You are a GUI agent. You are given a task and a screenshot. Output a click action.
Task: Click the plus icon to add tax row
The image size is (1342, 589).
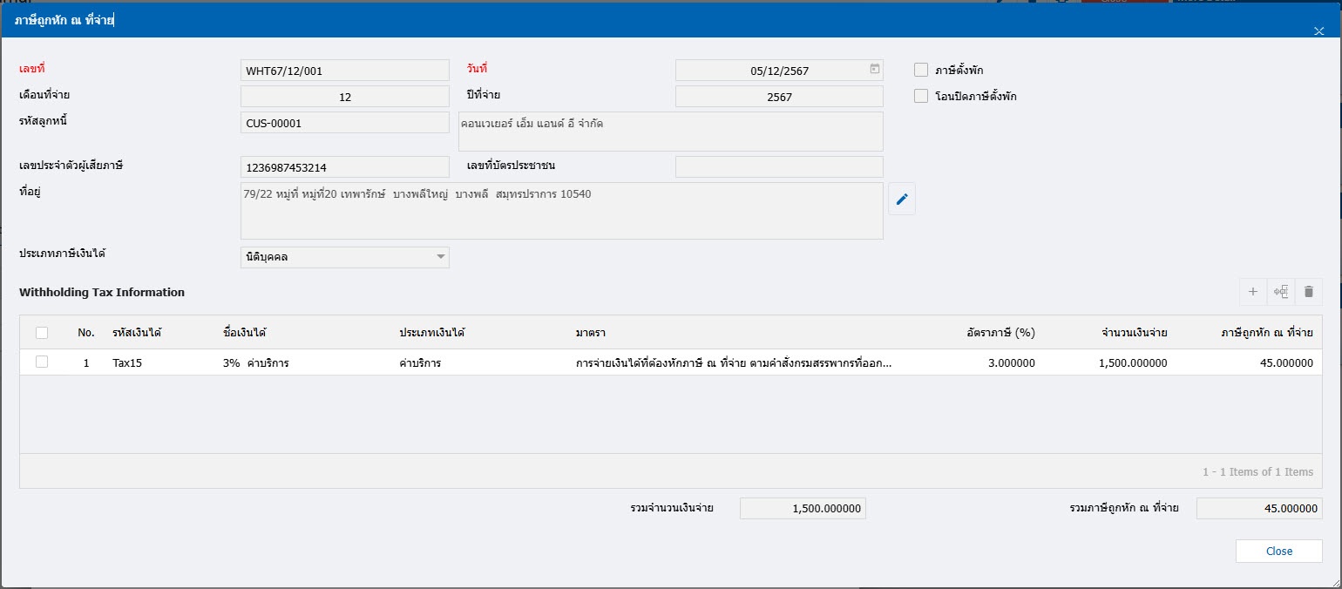[1252, 292]
